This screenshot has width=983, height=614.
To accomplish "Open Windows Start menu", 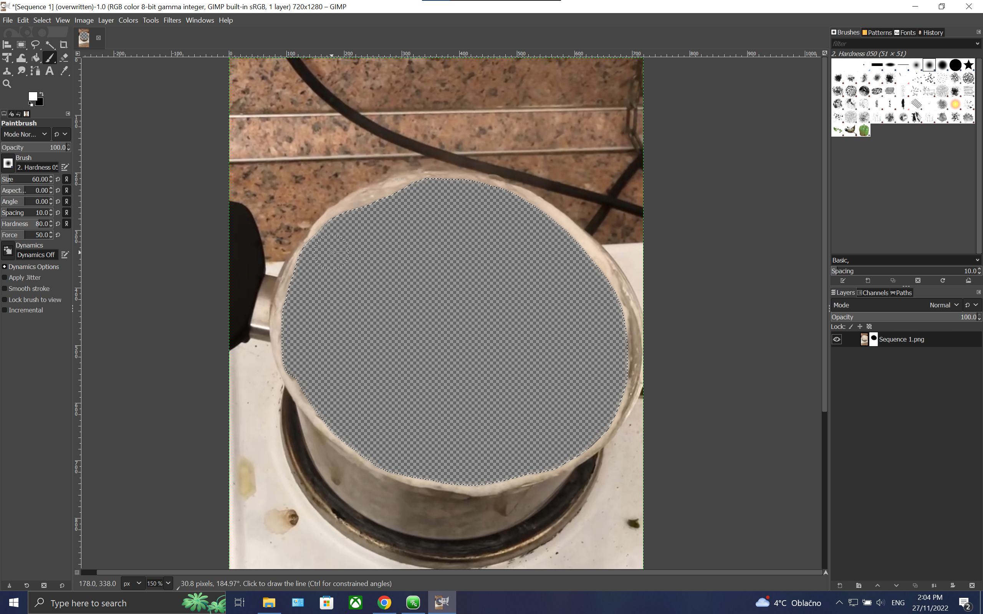I will point(14,602).
